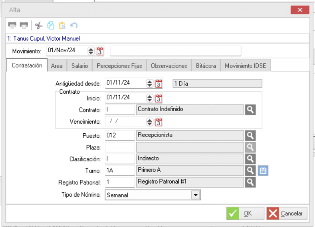Confirm with the OK button

[245, 213]
